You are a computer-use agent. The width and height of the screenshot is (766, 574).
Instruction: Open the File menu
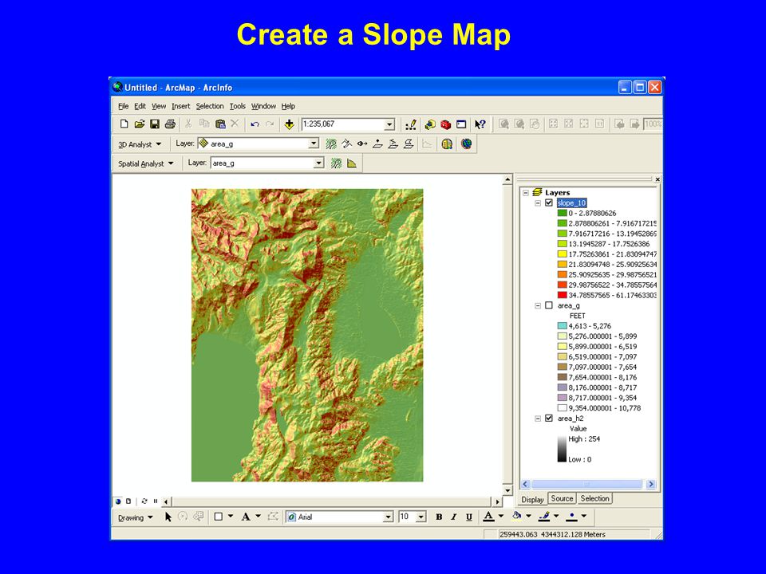point(123,106)
